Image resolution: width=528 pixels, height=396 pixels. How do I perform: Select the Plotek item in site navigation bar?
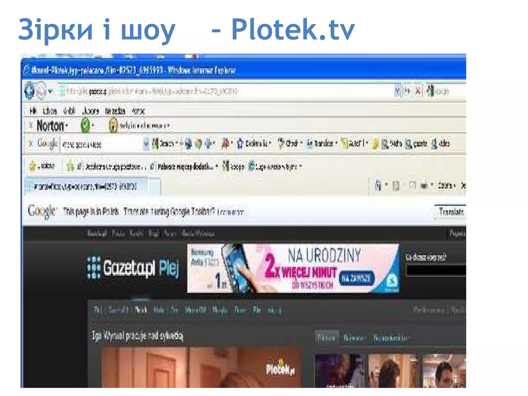coord(141,310)
